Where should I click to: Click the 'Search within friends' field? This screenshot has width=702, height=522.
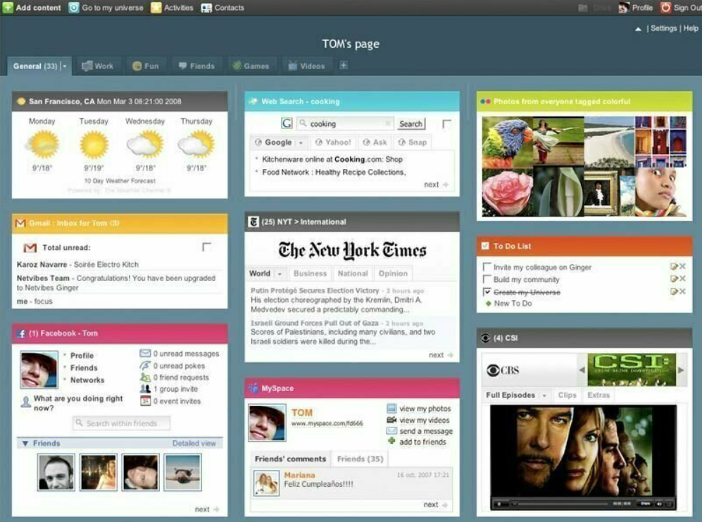click(x=121, y=423)
